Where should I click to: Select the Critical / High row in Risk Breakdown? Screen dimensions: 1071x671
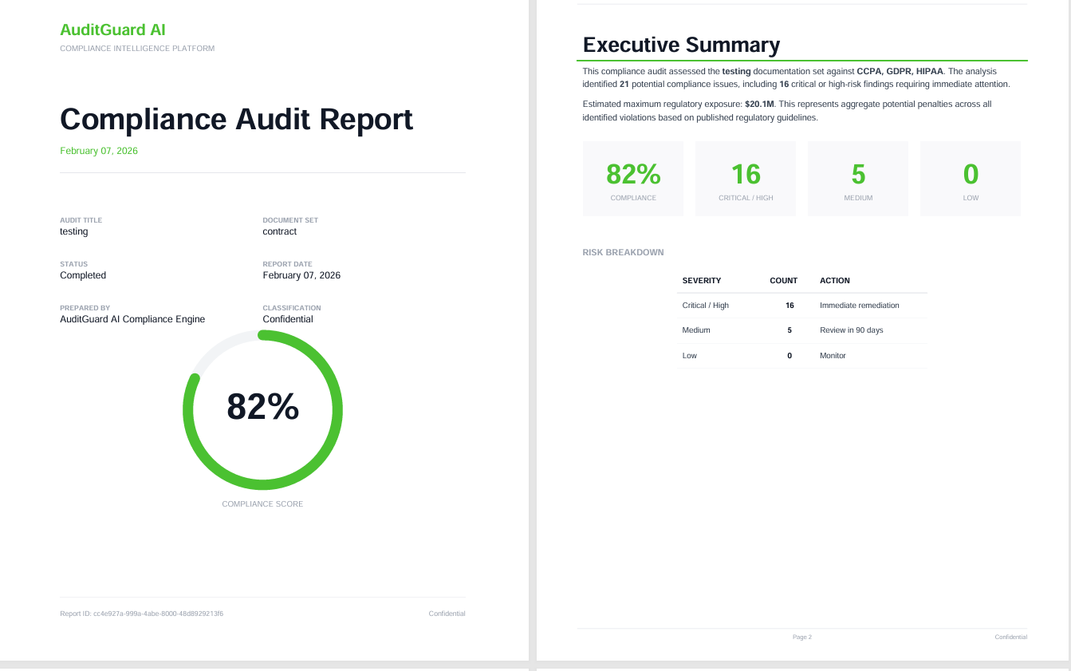[801, 305]
